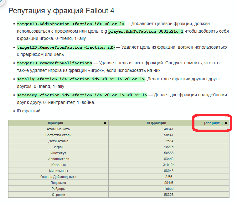Select the targetID.AddToFaction command code
237x204 pixels.
(71, 24)
